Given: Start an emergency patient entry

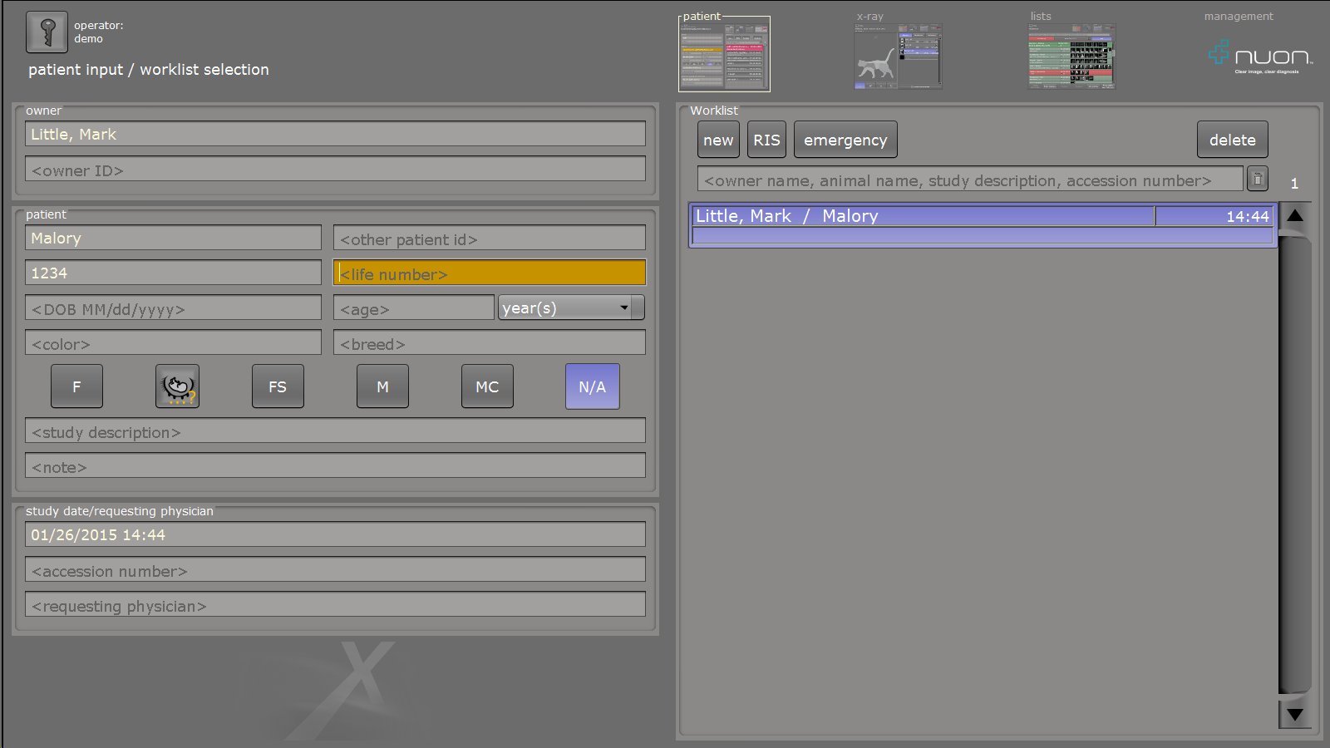Looking at the screenshot, I should [845, 140].
